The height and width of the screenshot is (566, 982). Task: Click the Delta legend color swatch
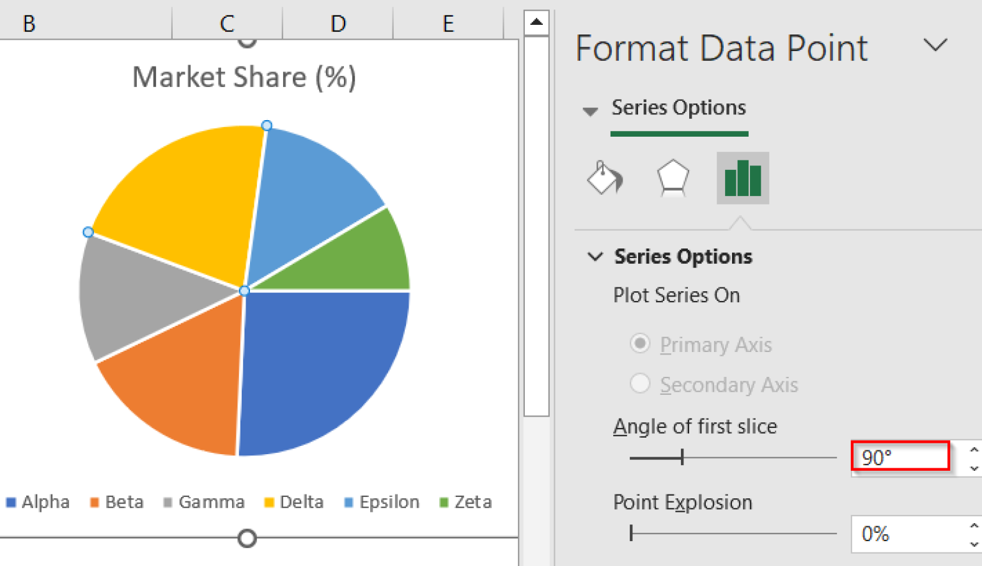(x=269, y=502)
